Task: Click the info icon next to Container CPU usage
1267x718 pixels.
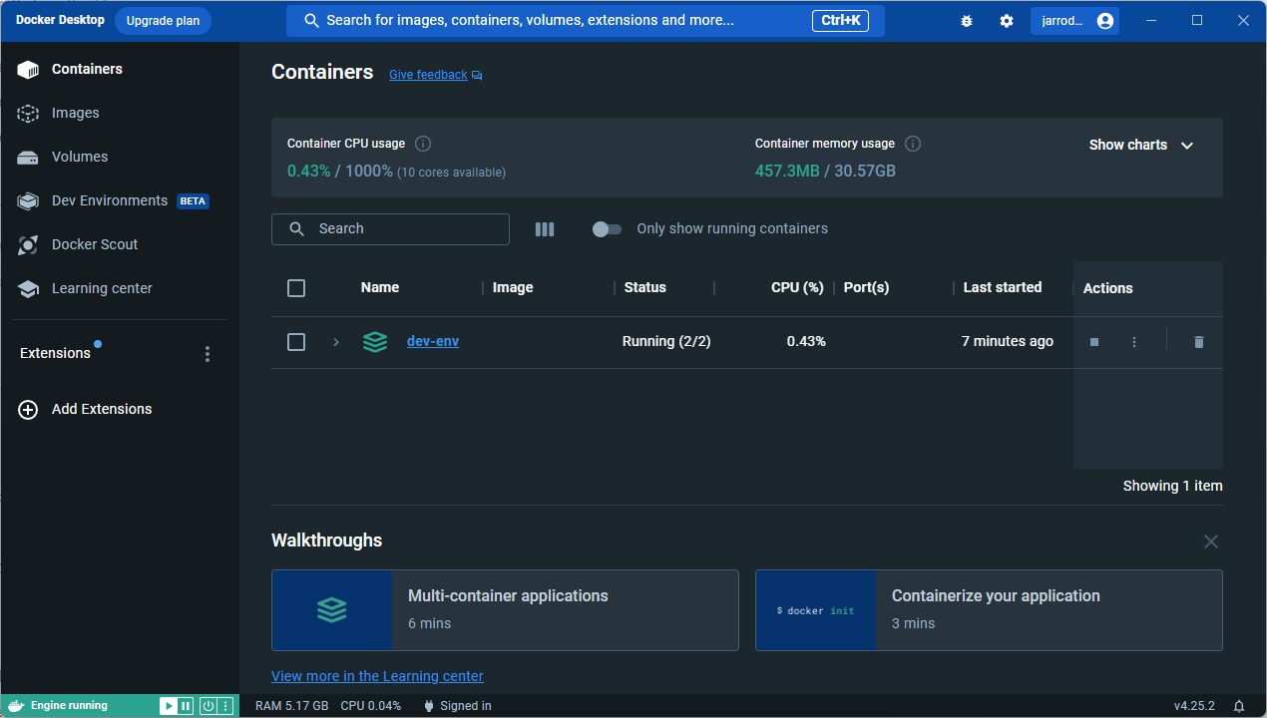Action: click(423, 144)
